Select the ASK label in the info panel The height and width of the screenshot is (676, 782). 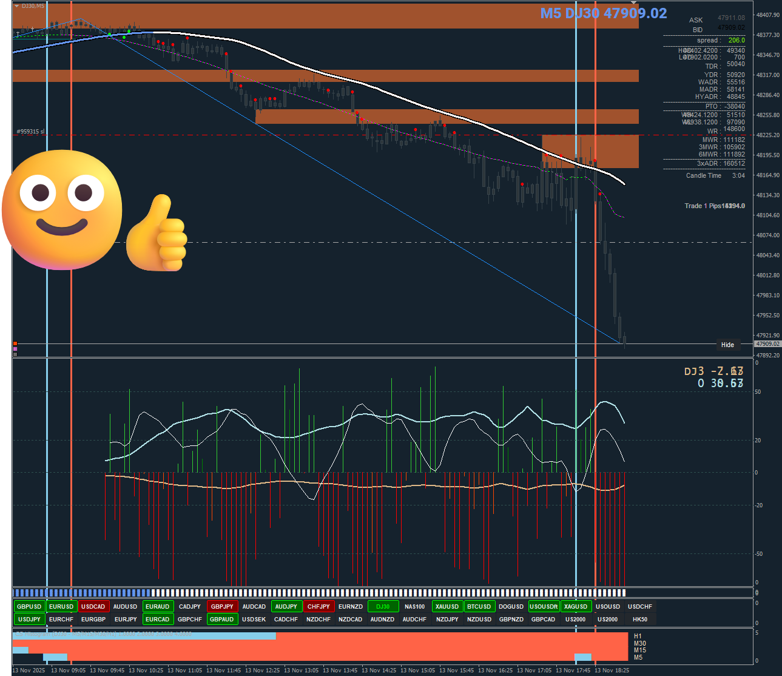pyautogui.click(x=696, y=20)
